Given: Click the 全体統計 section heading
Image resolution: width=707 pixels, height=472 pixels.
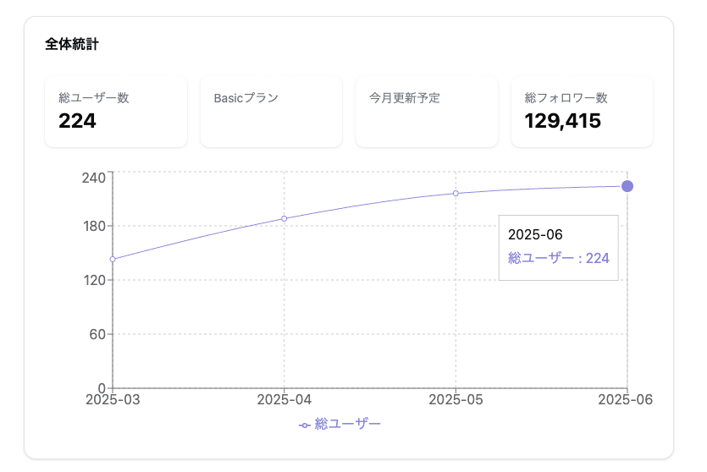Looking at the screenshot, I should pyautogui.click(x=72, y=44).
